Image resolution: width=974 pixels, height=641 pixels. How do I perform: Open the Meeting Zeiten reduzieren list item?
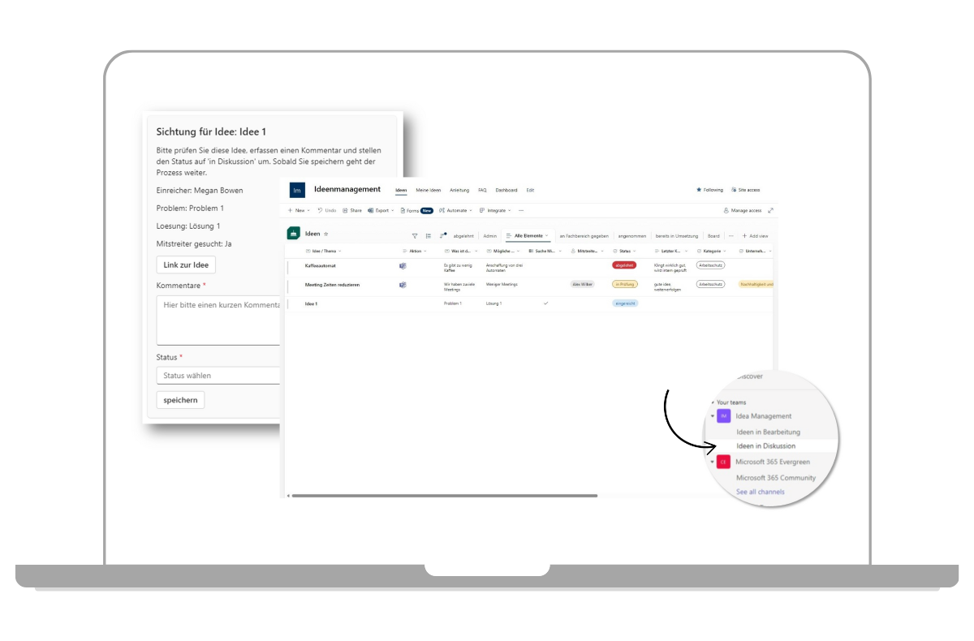click(332, 285)
